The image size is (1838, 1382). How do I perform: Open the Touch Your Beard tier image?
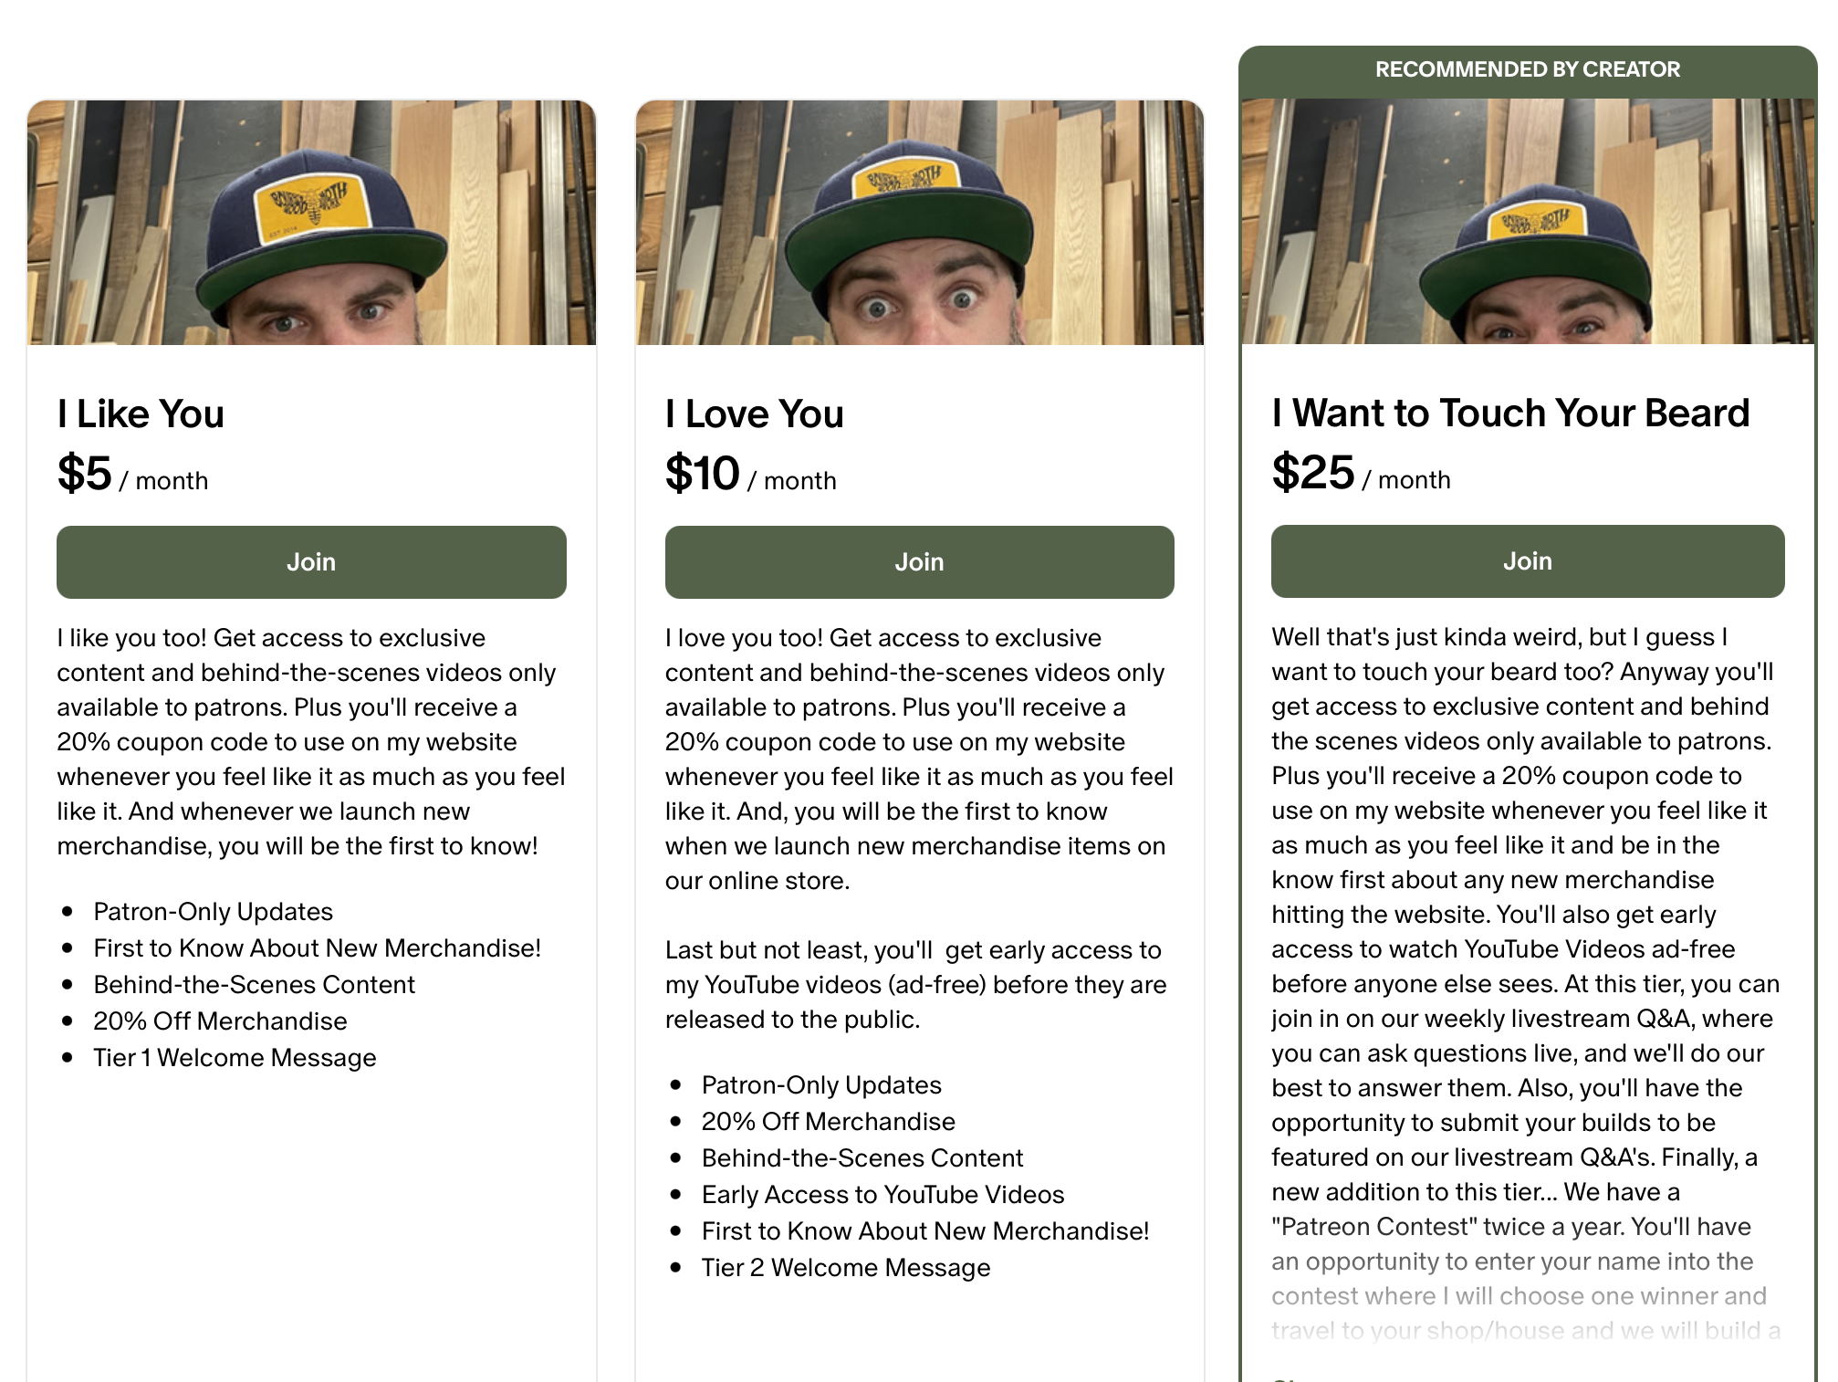(x=1528, y=221)
